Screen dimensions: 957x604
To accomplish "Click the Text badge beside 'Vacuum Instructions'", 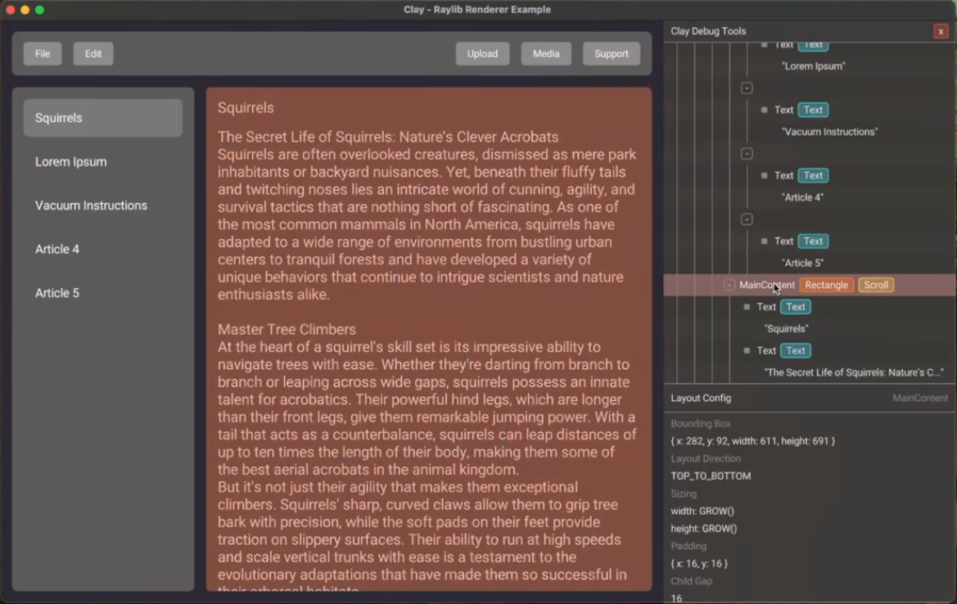I will coord(813,110).
